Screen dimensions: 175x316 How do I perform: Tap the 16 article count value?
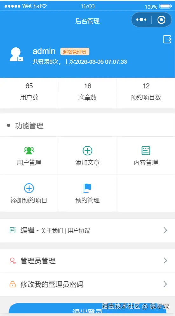point(87,86)
